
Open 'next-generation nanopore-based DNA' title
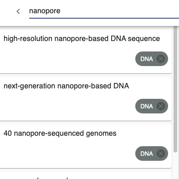tap(66, 86)
